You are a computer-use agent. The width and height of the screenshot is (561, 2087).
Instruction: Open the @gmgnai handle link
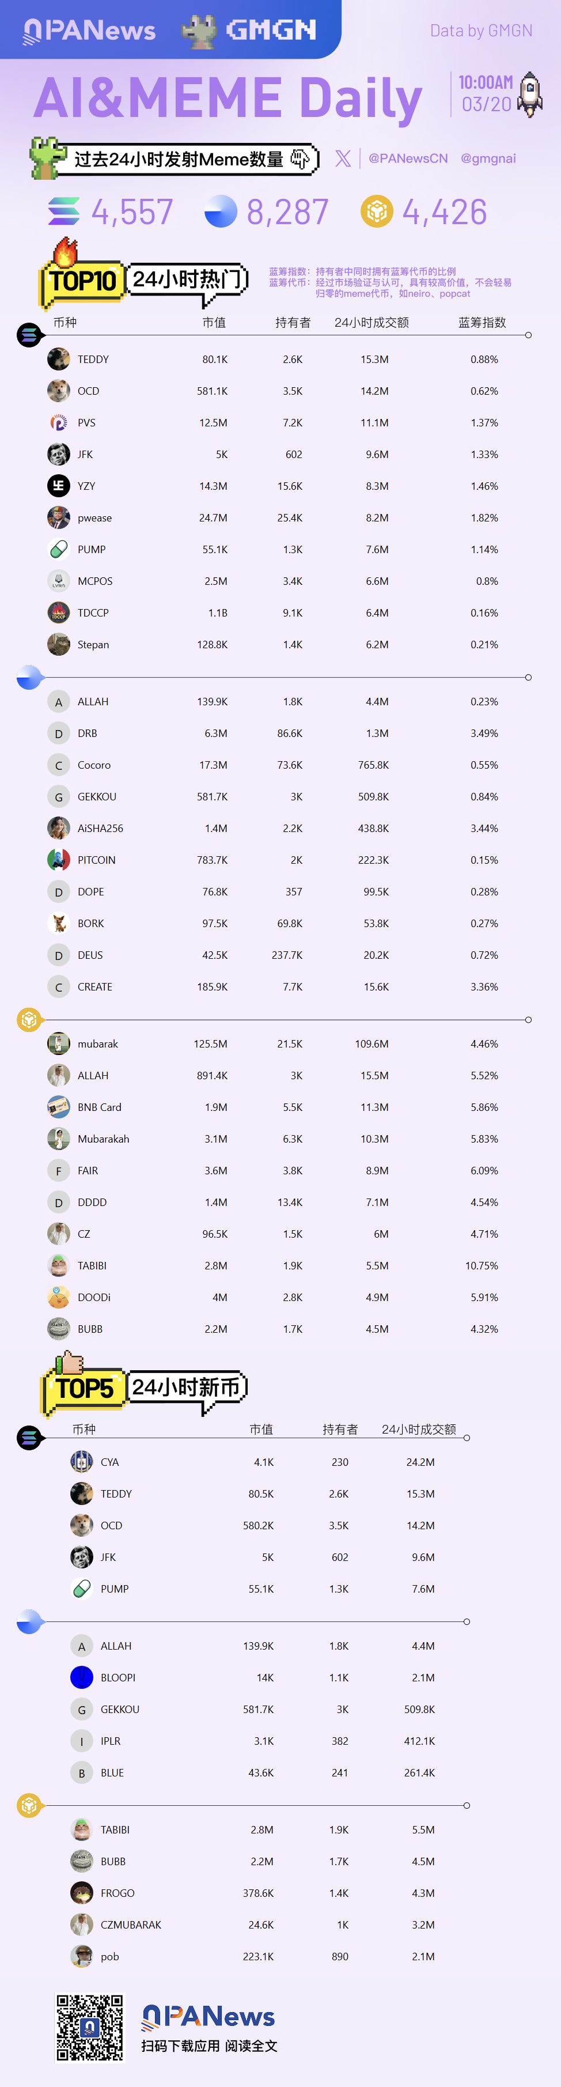[x=488, y=159]
